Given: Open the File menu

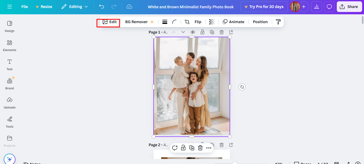Looking at the screenshot, I should click(x=24, y=7).
